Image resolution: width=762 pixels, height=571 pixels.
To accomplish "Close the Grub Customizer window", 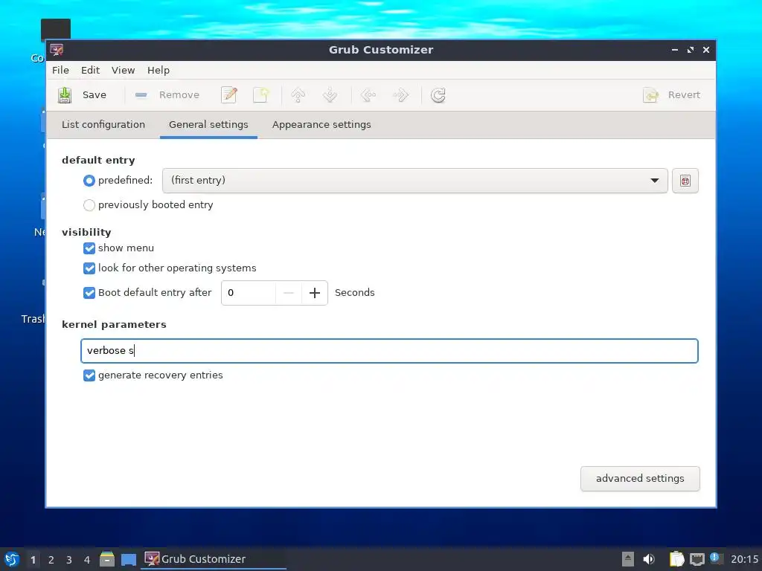I will [706, 50].
